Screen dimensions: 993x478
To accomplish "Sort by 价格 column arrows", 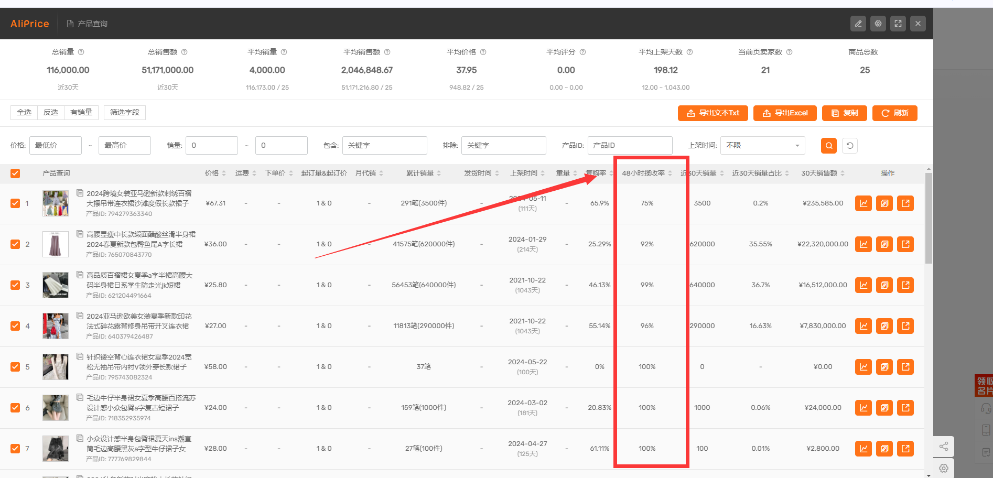I will 224,173.
